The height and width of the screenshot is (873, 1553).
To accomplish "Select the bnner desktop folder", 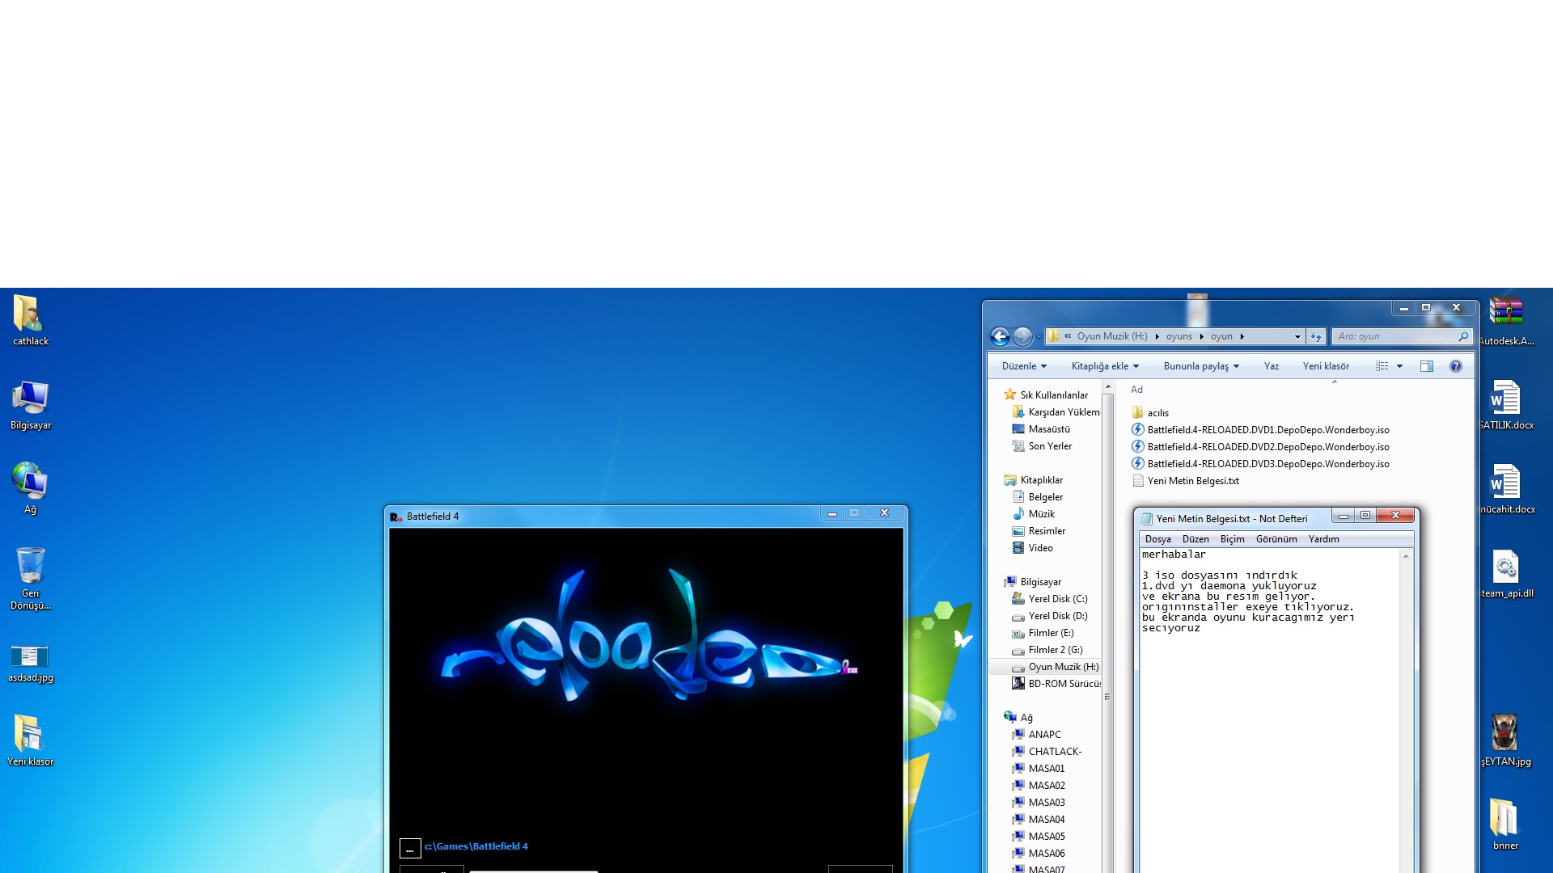I will pyautogui.click(x=1506, y=824).
